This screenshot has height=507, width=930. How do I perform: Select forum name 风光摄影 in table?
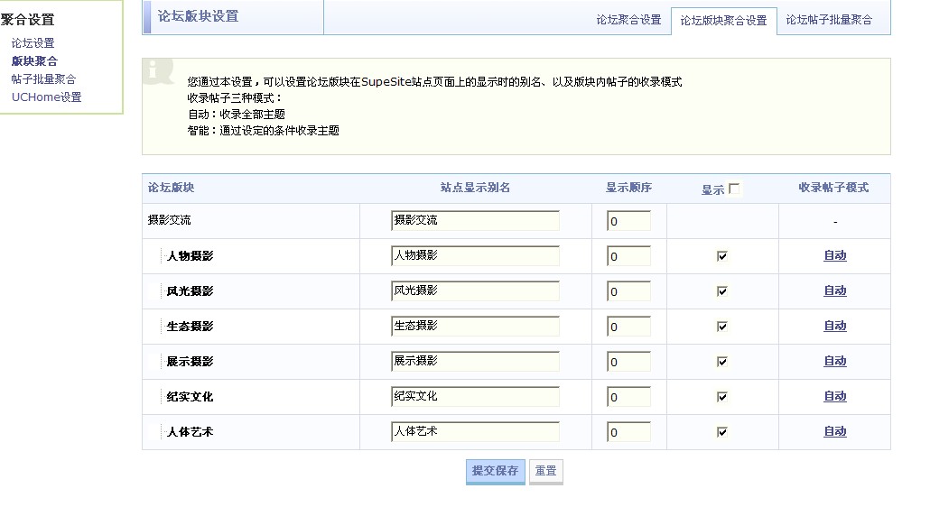[x=190, y=291]
